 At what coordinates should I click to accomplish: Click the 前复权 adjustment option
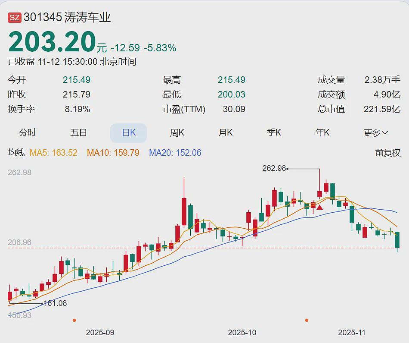coord(387,153)
